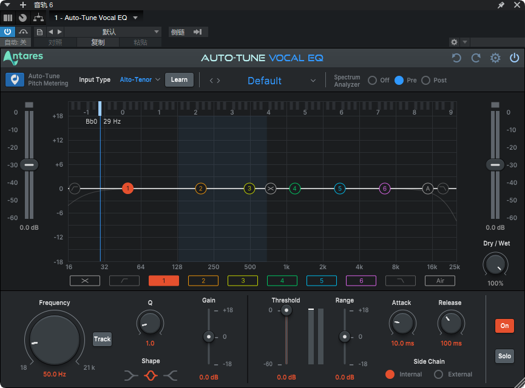Image resolution: width=525 pixels, height=388 pixels.
Task: Select the low-cut filter node on graph
Action: pos(74,189)
